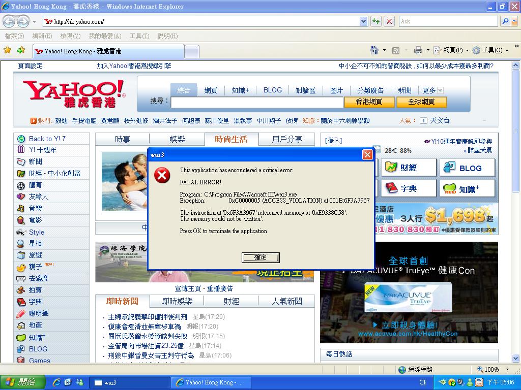Click the red error icon in war3 dialog
521x390 pixels.
(162, 175)
